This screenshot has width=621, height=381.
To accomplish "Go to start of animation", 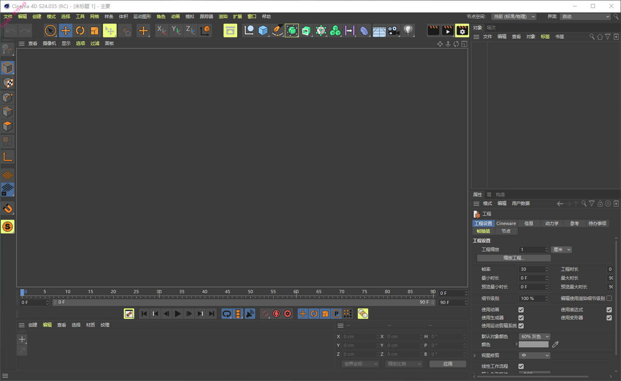I will [x=144, y=314].
